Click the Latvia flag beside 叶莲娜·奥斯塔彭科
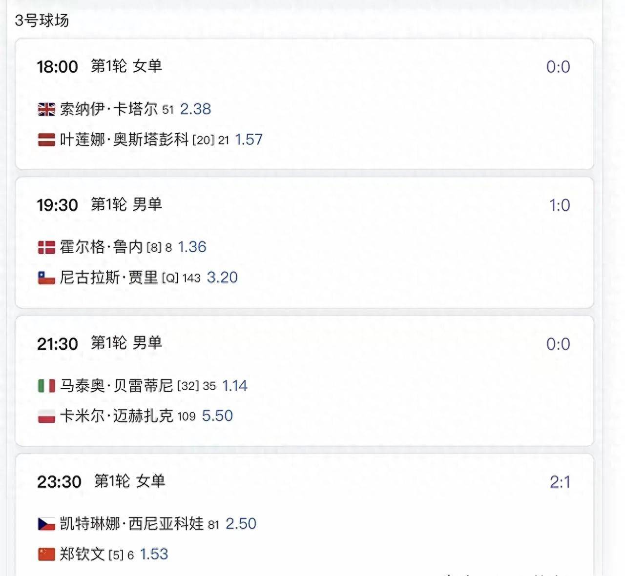The image size is (625, 576). 46,140
